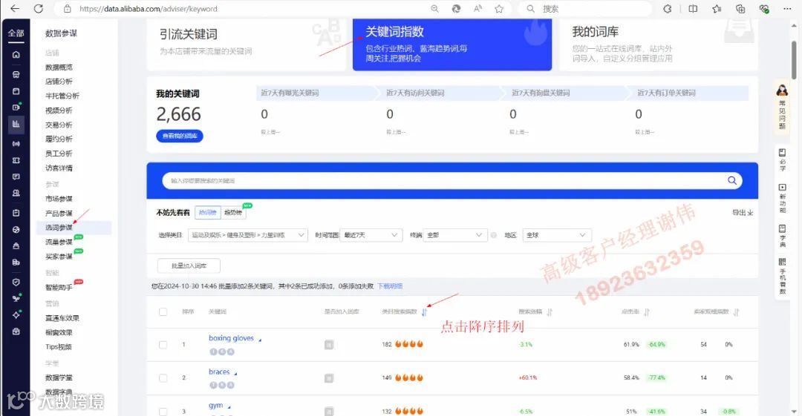Open 智能助手 in side menu

pyautogui.click(x=59, y=287)
